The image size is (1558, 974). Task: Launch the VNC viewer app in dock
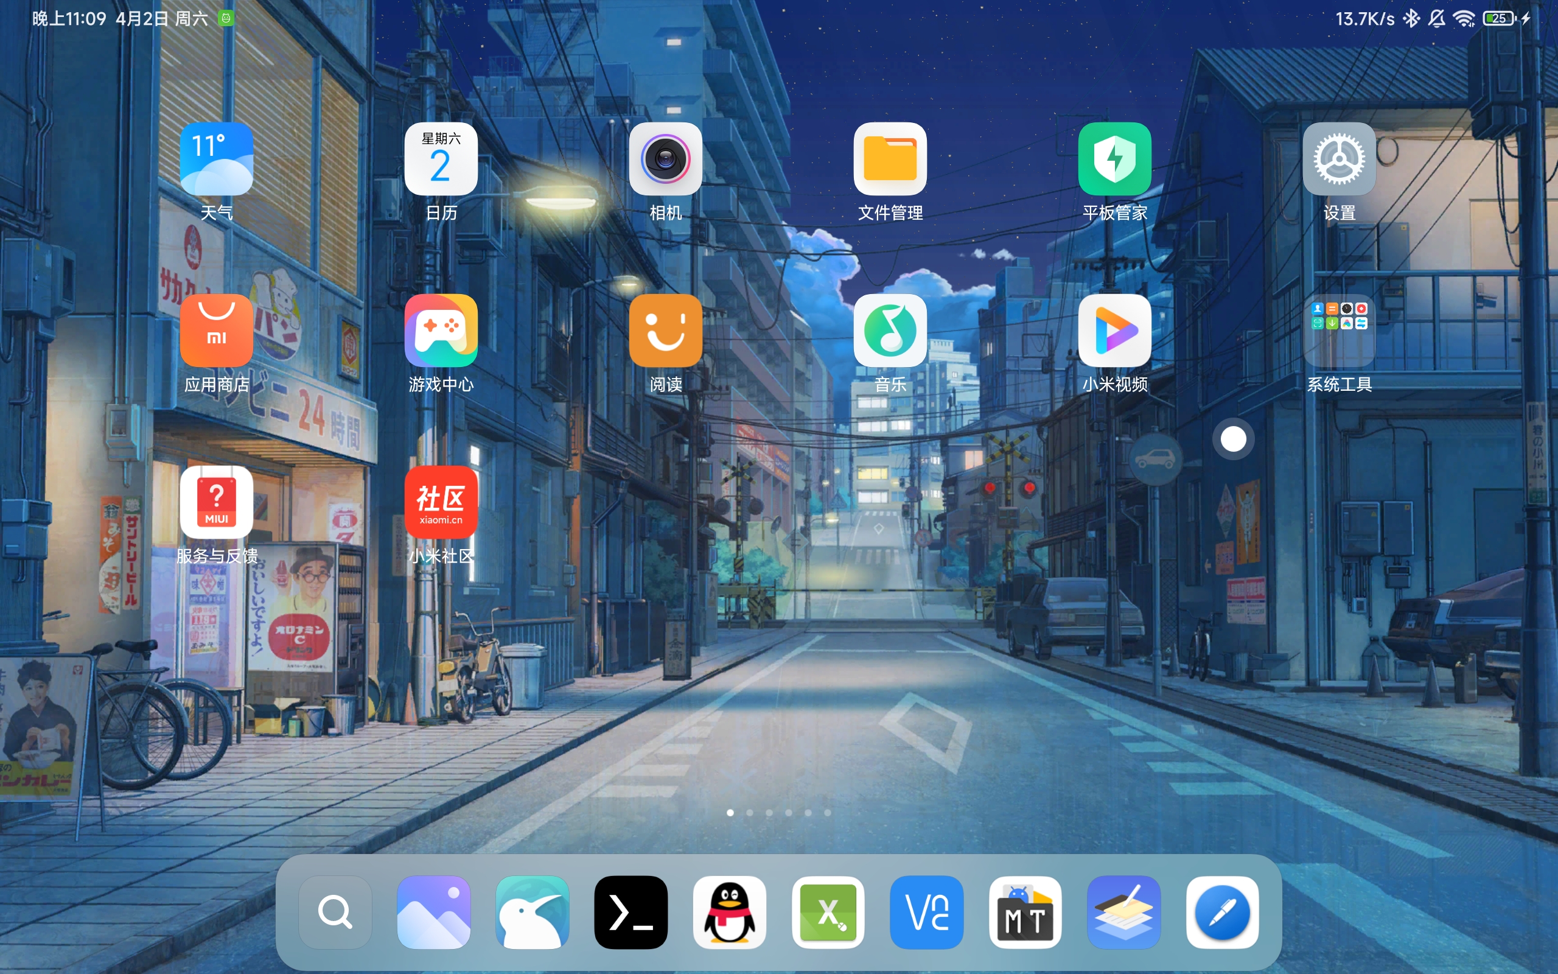coord(926,912)
